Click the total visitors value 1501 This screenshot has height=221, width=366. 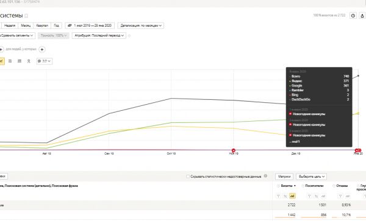322,205
